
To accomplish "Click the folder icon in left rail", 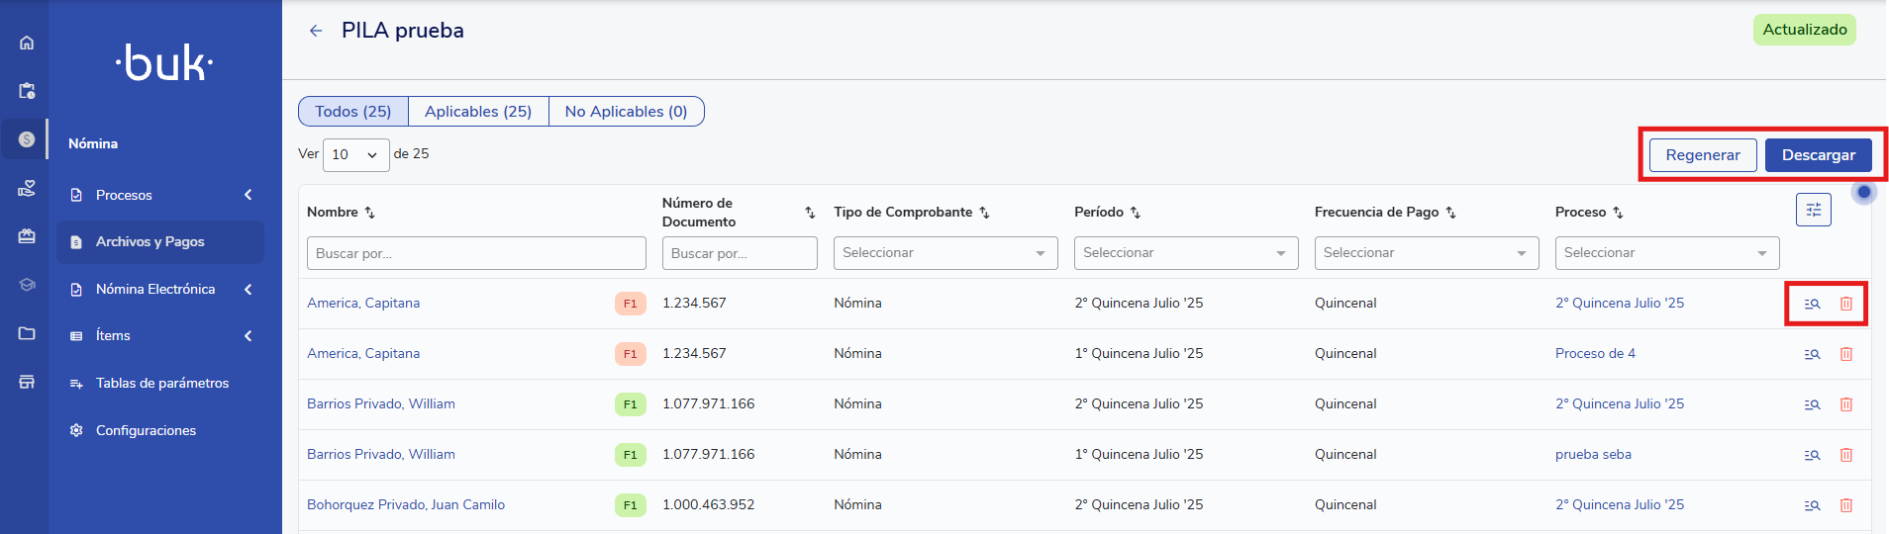I will [x=27, y=333].
